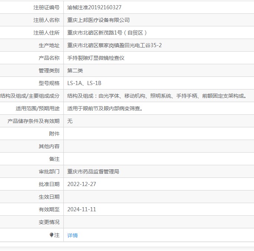Click the 注册人住所 label
The width and height of the screenshot is (254, 251).
point(46,33)
